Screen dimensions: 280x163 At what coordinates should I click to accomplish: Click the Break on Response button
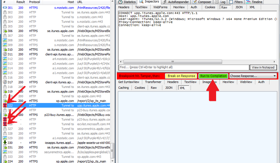click(181, 76)
